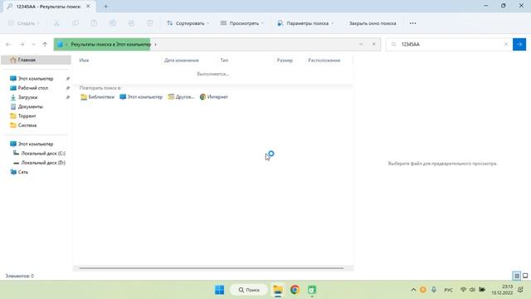Screen dimensions: 531x299
Task: Switch input language РУС indicator
Action: [x=448, y=290]
